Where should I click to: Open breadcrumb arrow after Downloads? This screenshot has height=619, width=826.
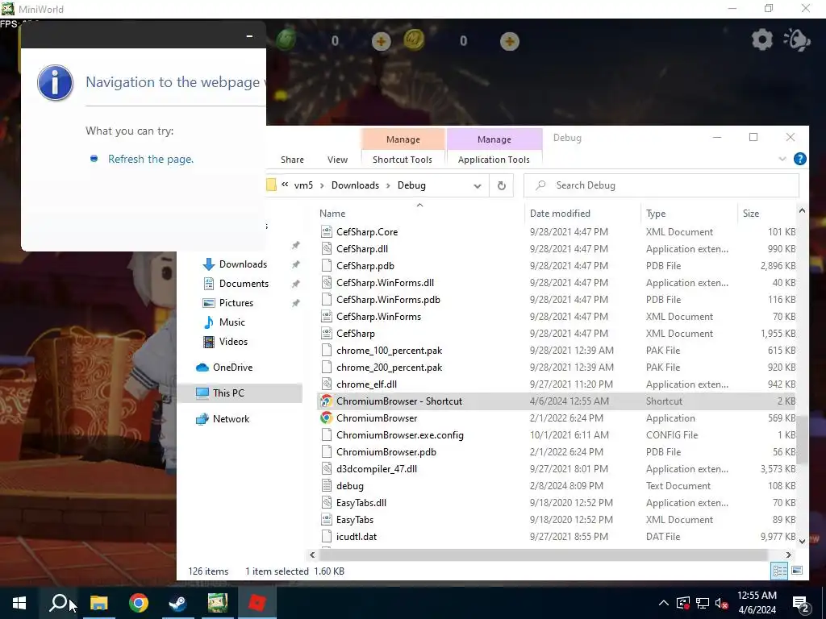(x=388, y=185)
